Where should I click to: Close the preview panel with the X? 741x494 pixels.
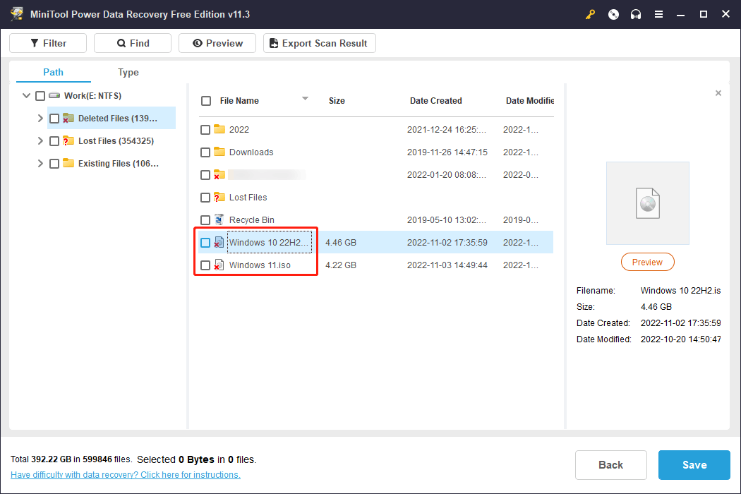[x=718, y=93]
